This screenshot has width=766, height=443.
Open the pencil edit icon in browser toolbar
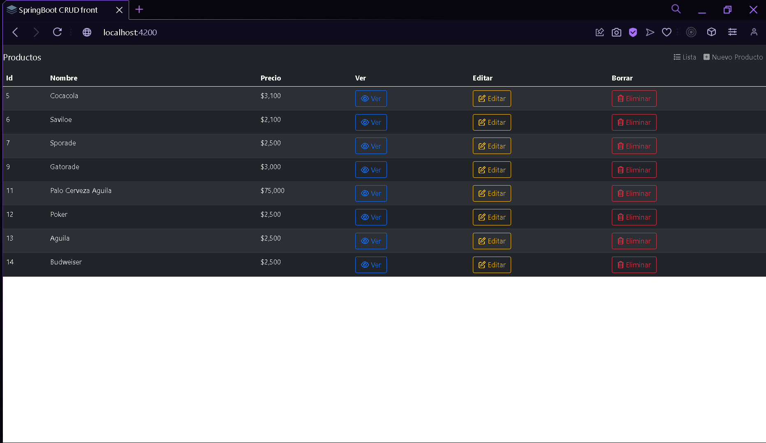tap(600, 32)
